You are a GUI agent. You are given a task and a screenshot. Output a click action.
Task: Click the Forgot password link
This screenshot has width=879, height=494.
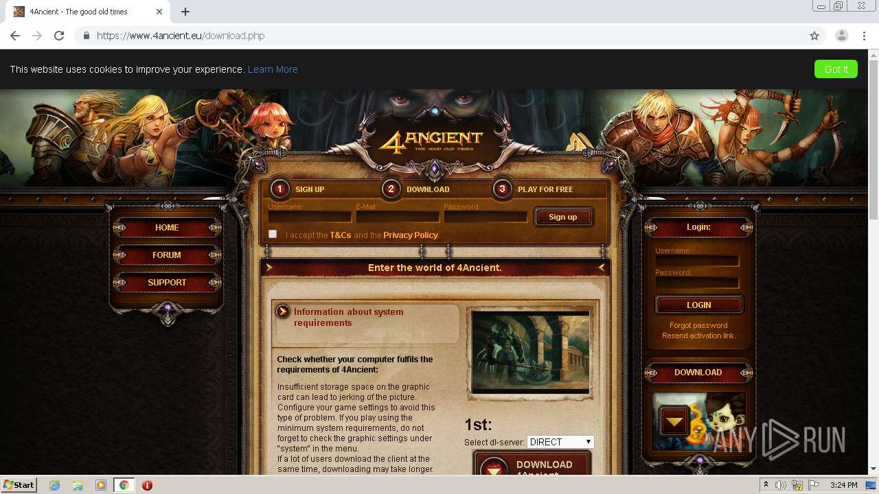[x=698, y=325]
